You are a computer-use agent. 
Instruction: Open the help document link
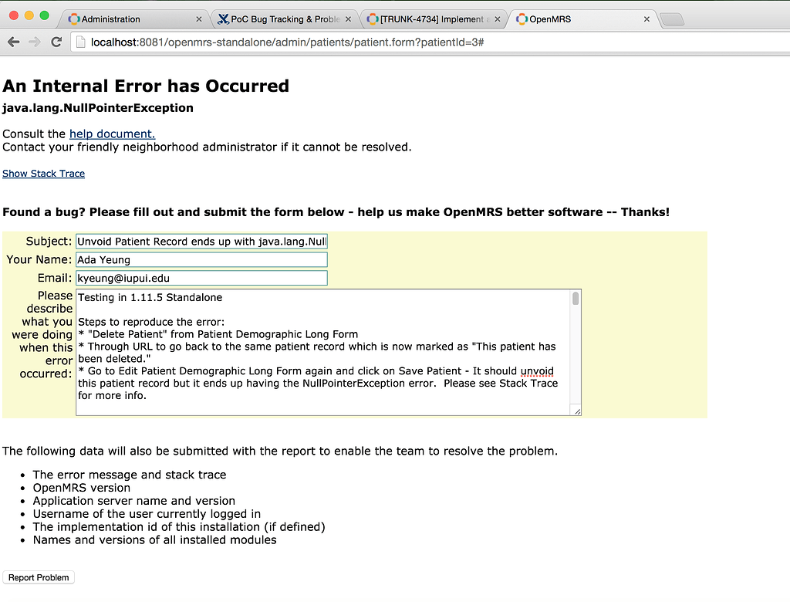click(112, 134)
